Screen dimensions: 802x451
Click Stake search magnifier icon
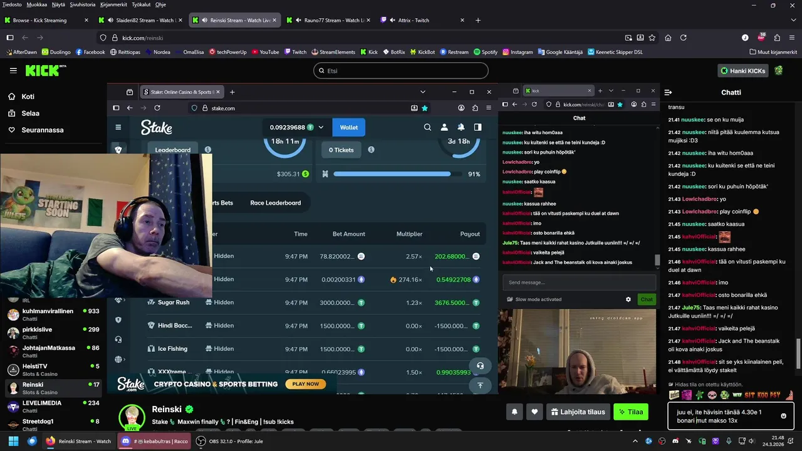point(427,127)
